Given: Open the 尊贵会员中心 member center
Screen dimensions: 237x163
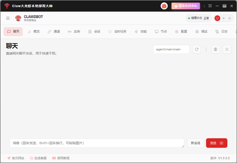Looking at the screenshot, I should point(185,6).
